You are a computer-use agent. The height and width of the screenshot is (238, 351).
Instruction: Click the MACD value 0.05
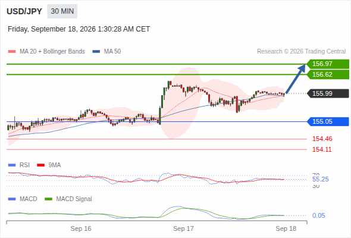tap(319, 215)
